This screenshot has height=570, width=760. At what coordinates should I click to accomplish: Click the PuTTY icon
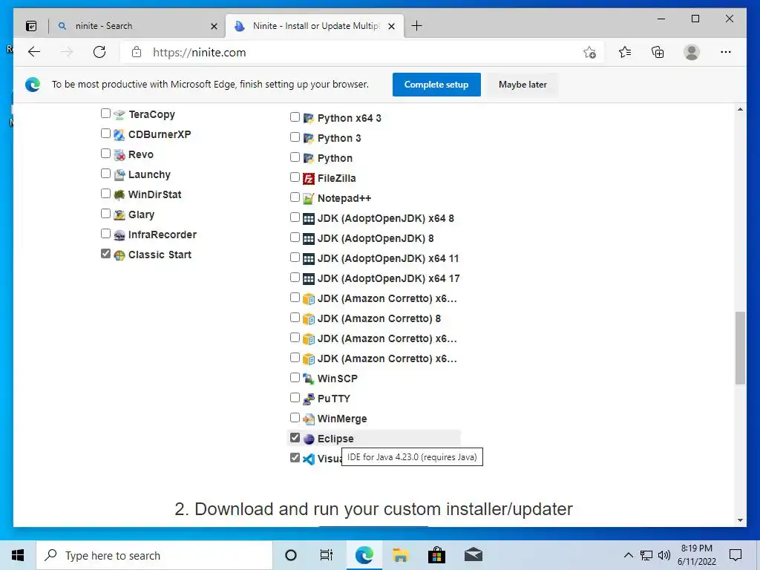(x=308, y=399)
